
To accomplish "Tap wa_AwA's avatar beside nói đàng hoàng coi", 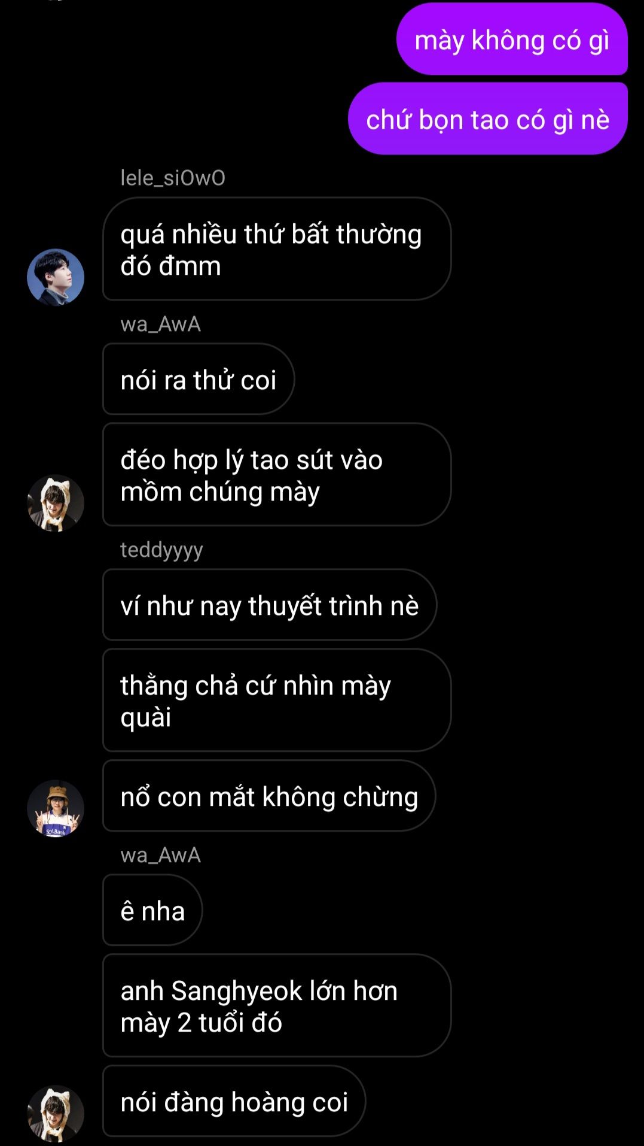I will [56, 1114].
